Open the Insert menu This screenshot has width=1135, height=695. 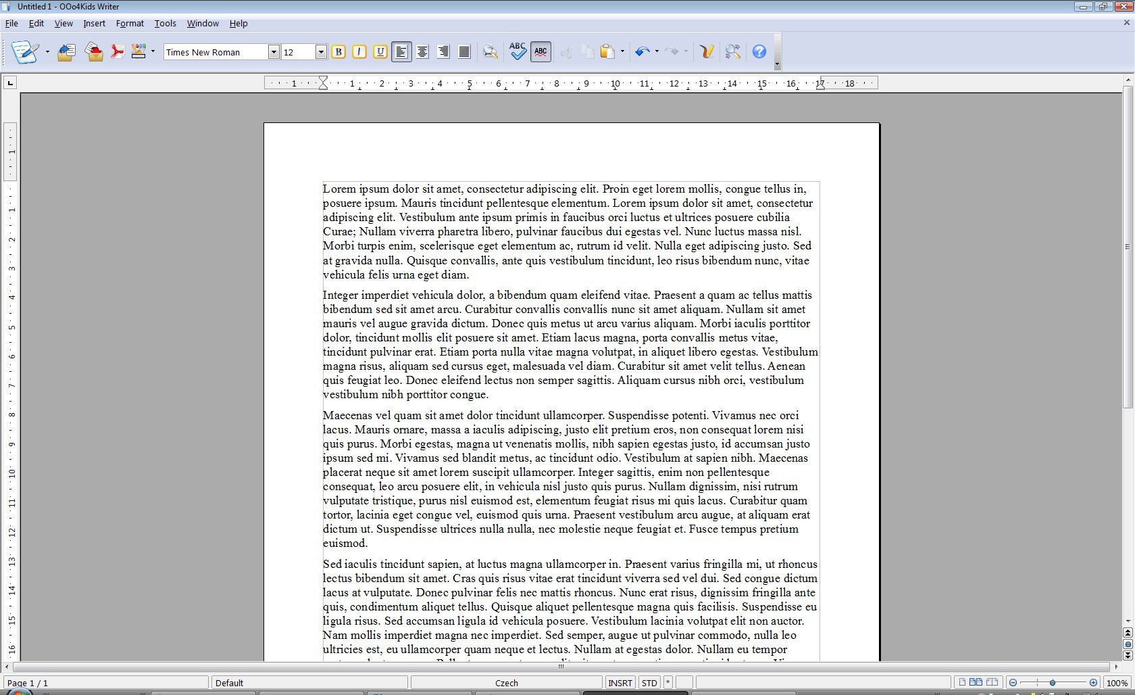point(94,23)
